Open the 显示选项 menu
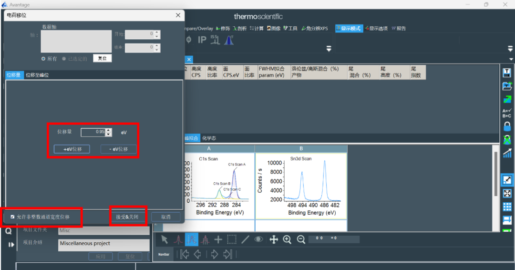The height and width of the screenshot is (270, 515). point(376,29)
